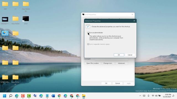Open the Wi-Fi network tray icon
This screenshot has width=177, height=99.
pos(153,96)
